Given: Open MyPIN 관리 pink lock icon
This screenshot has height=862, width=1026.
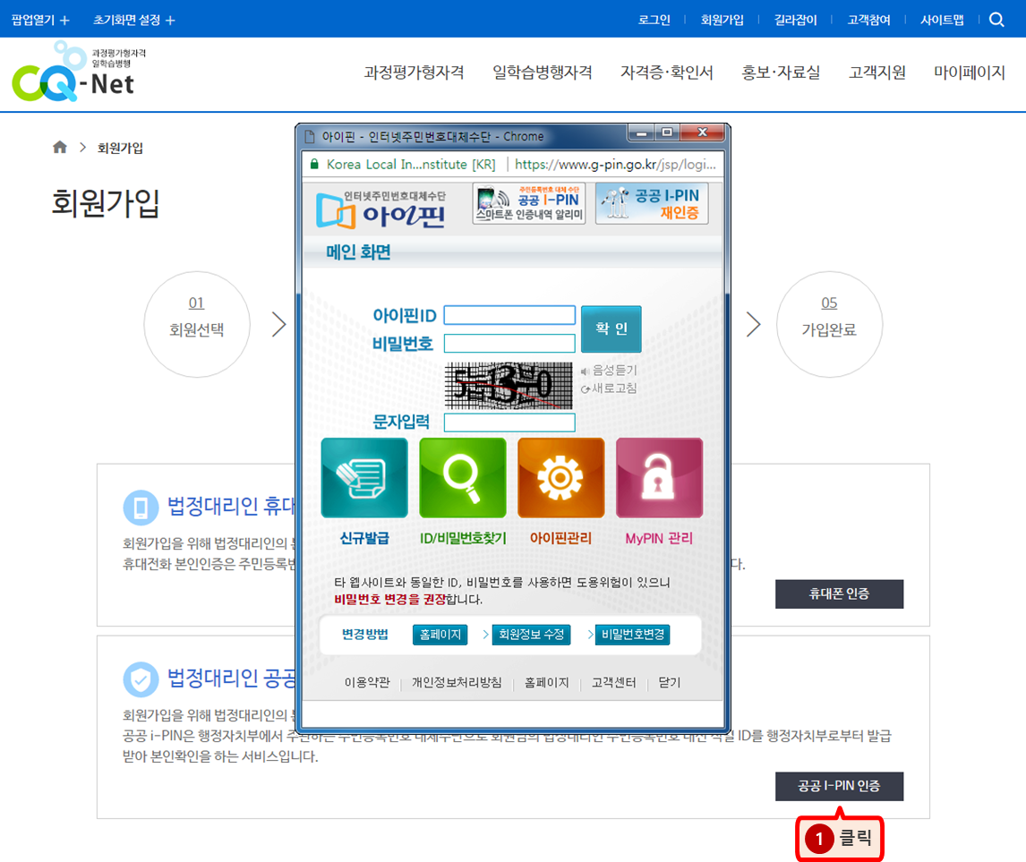Looking at the screenshot, I should click(x=659, y=478).
